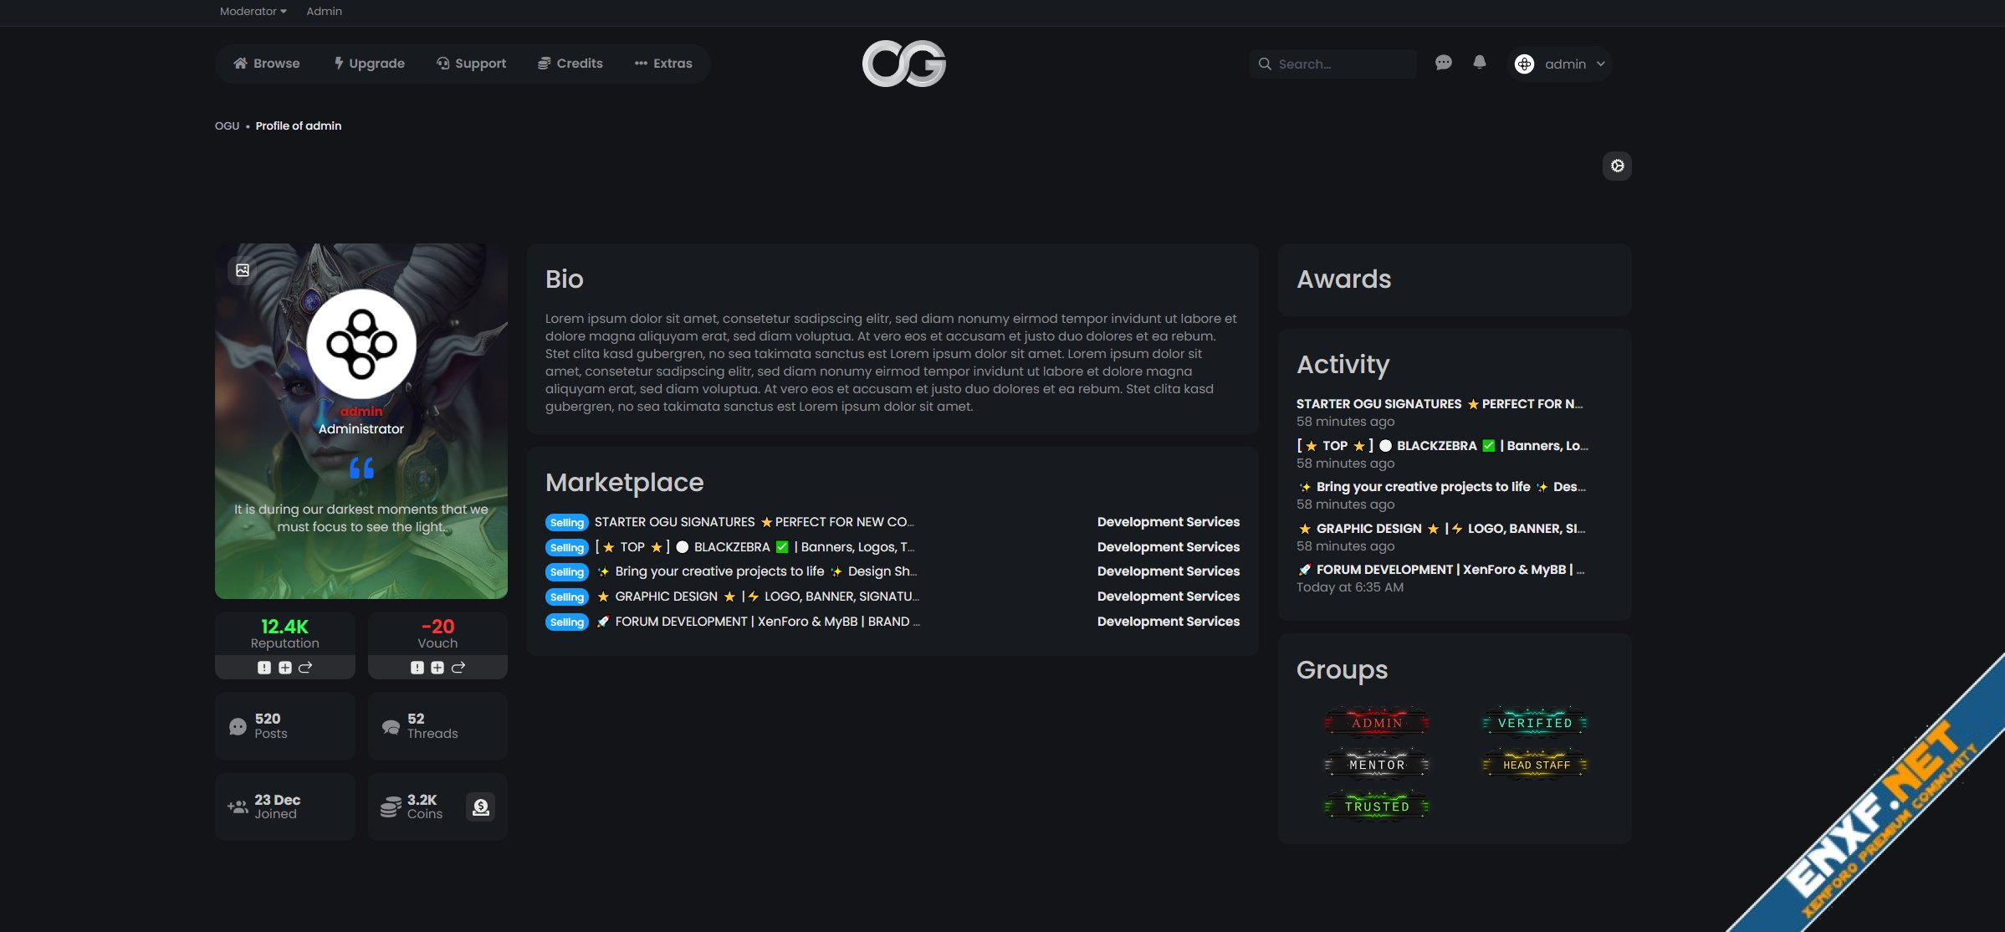Open the Credits menu item
This screenshot has height=932, width=2005.
(x=570, y=64)
